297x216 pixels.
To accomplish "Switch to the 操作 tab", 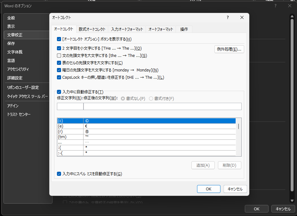I will point(183,29).
